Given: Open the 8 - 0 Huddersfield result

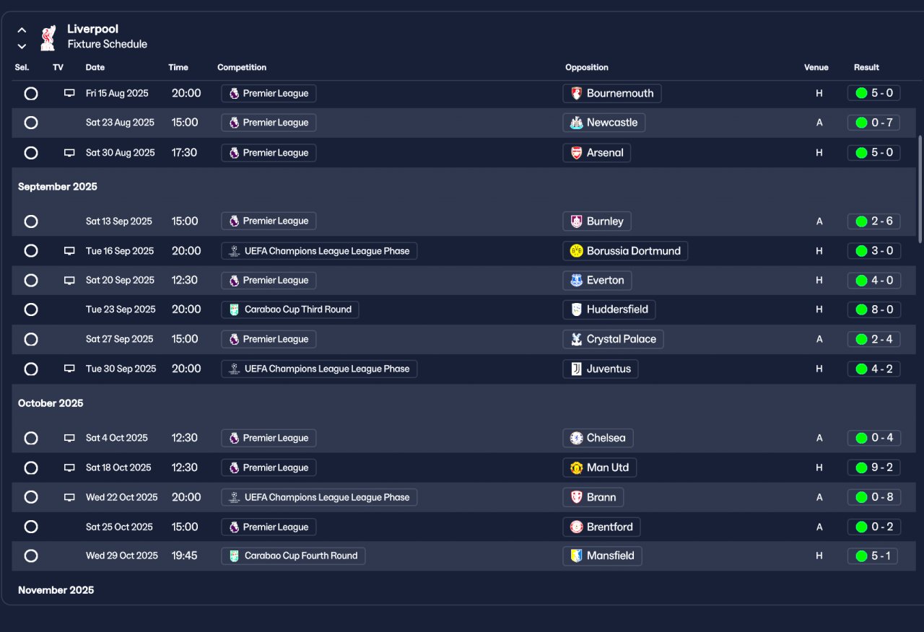Looking at the screenshot, I should click(874, 310).
